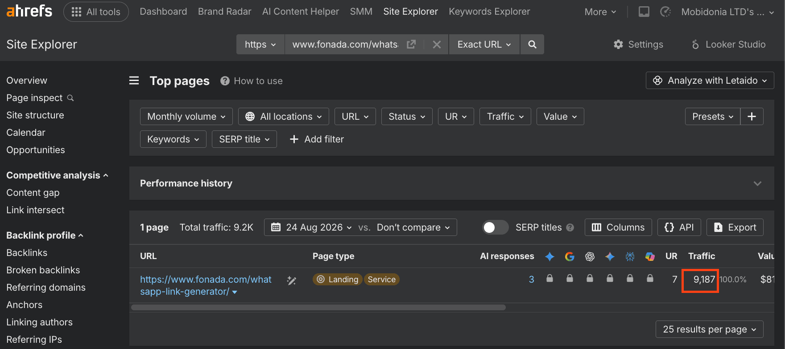Click the AI Overview blue star column icon
Screen dimensions: 785x349
point(549,256)
